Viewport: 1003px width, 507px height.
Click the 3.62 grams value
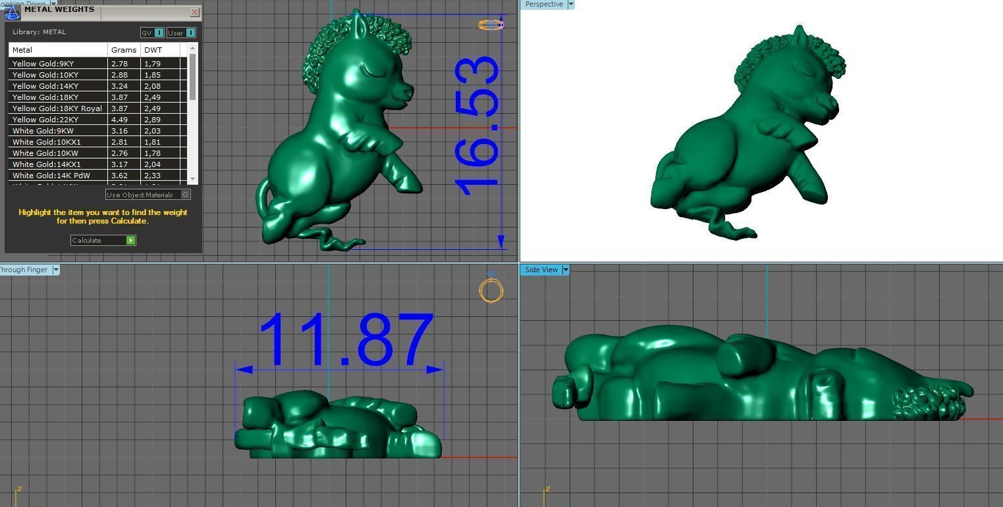click(x=119, y=176)
